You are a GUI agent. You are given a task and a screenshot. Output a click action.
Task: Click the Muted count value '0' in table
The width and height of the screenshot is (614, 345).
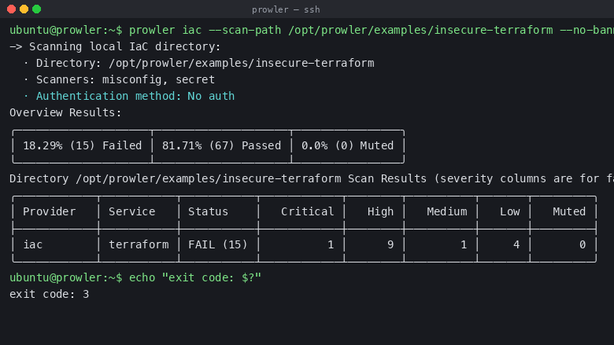pyautogui.click(x=583, y=244)
